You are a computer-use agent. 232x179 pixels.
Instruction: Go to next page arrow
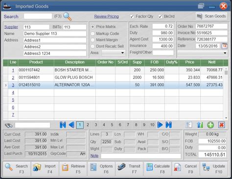click(x=160, y=125)
